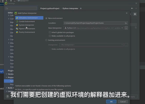
Task: Confirm with the OK button
Action: pos(111,101)
